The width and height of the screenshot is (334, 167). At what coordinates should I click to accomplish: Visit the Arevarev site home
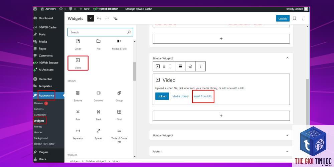[x=48, y=9]
